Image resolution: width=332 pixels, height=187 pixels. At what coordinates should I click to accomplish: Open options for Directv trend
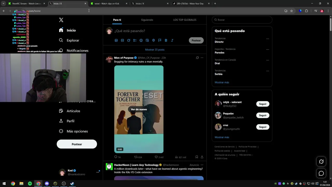pyautogui.click(x=268, y=39)
